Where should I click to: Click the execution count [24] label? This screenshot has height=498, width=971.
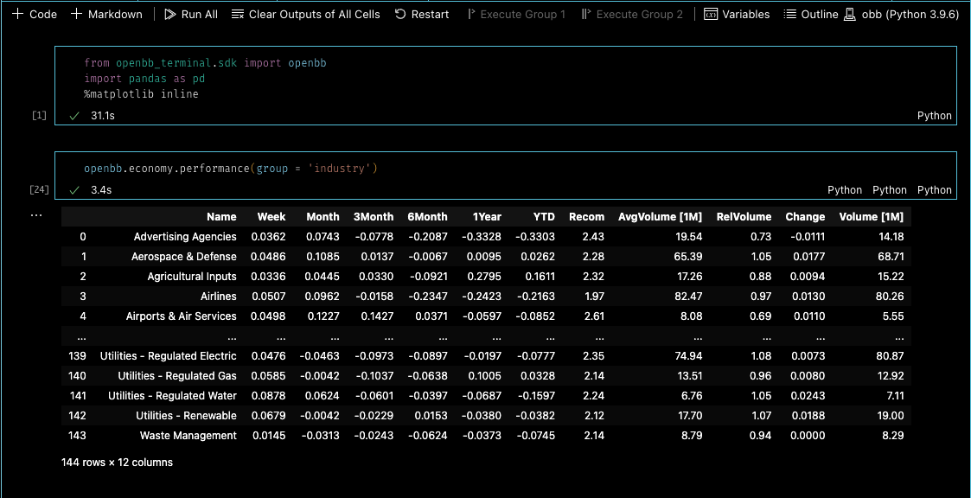39,189
